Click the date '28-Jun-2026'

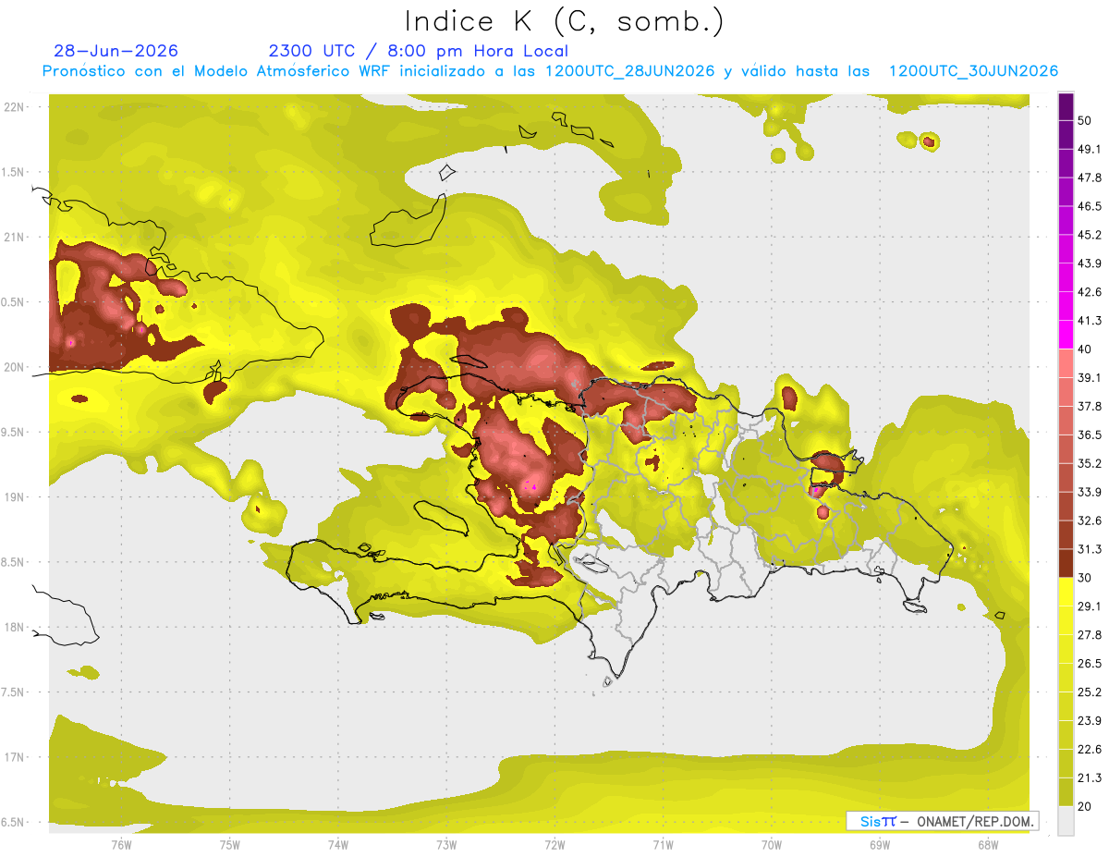(x=116, y=51)
